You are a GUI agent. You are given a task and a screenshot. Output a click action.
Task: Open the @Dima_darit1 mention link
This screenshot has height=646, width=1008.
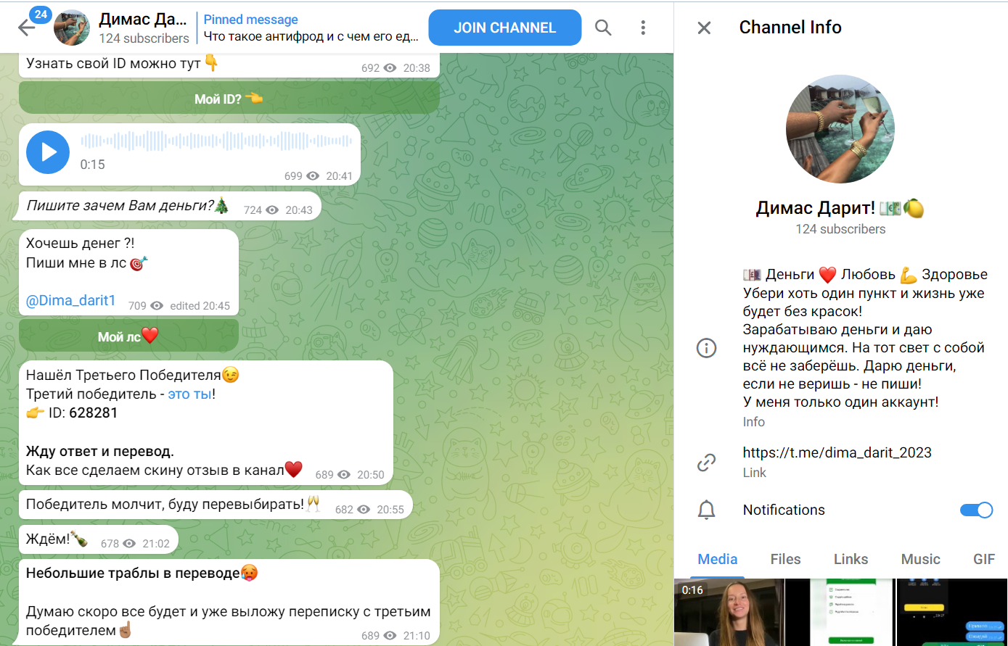click(x=71, y=301)
